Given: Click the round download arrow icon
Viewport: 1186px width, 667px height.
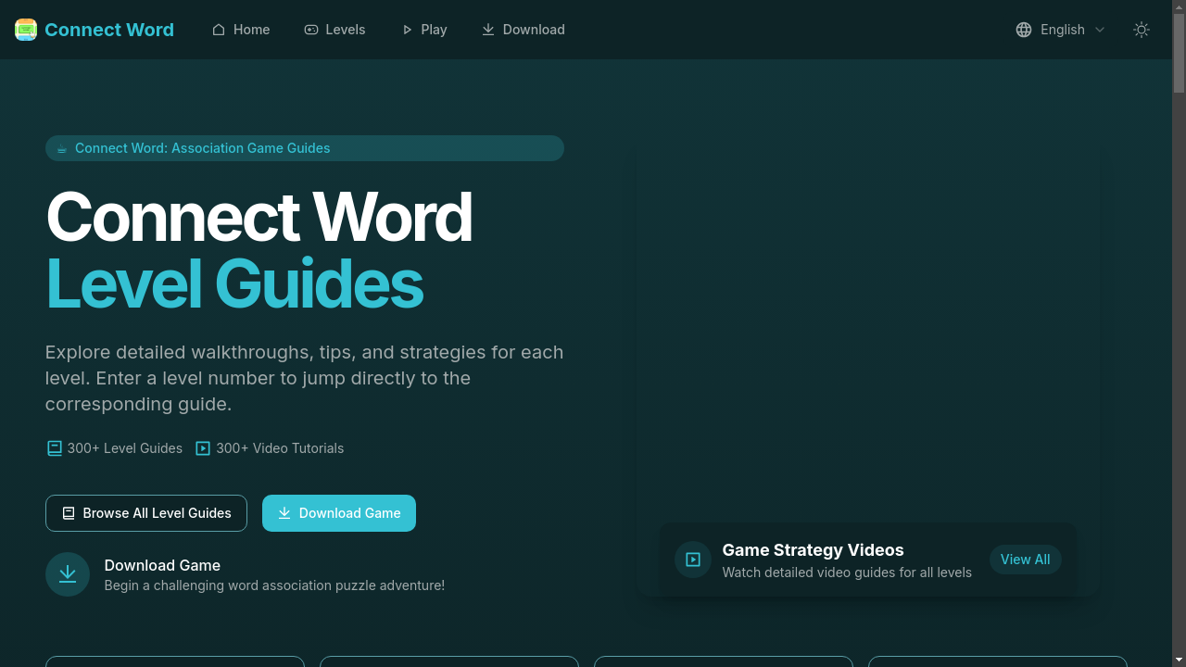Looking at the screenshot, I should tap(68, 574).
